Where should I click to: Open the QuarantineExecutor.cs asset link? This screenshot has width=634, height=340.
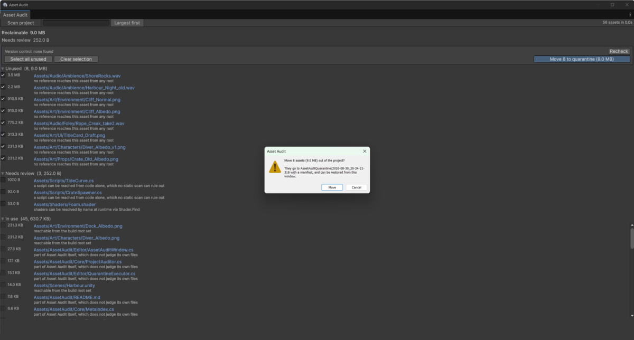85,273
